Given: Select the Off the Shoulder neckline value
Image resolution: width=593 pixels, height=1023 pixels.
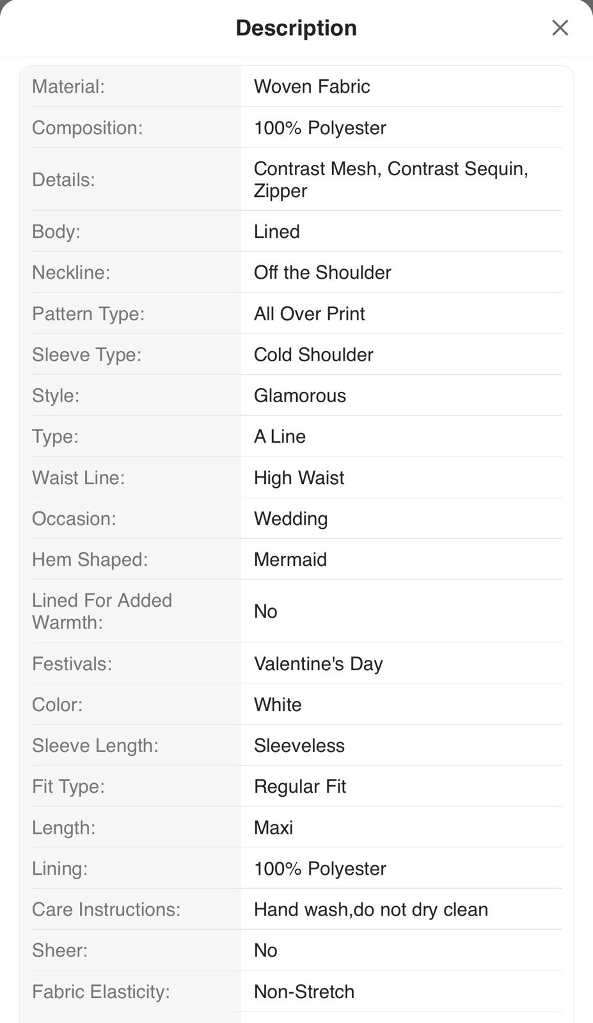Looking at the screenshot, I should coord(322,272).
